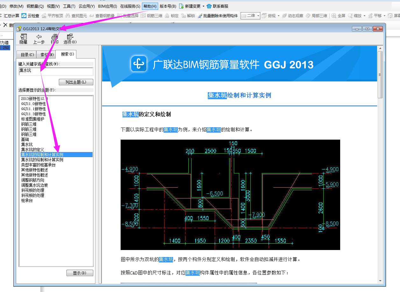The image size is (400, 292).
Task: Click the 联系客服 icon
Action: [x=209, y=6]
